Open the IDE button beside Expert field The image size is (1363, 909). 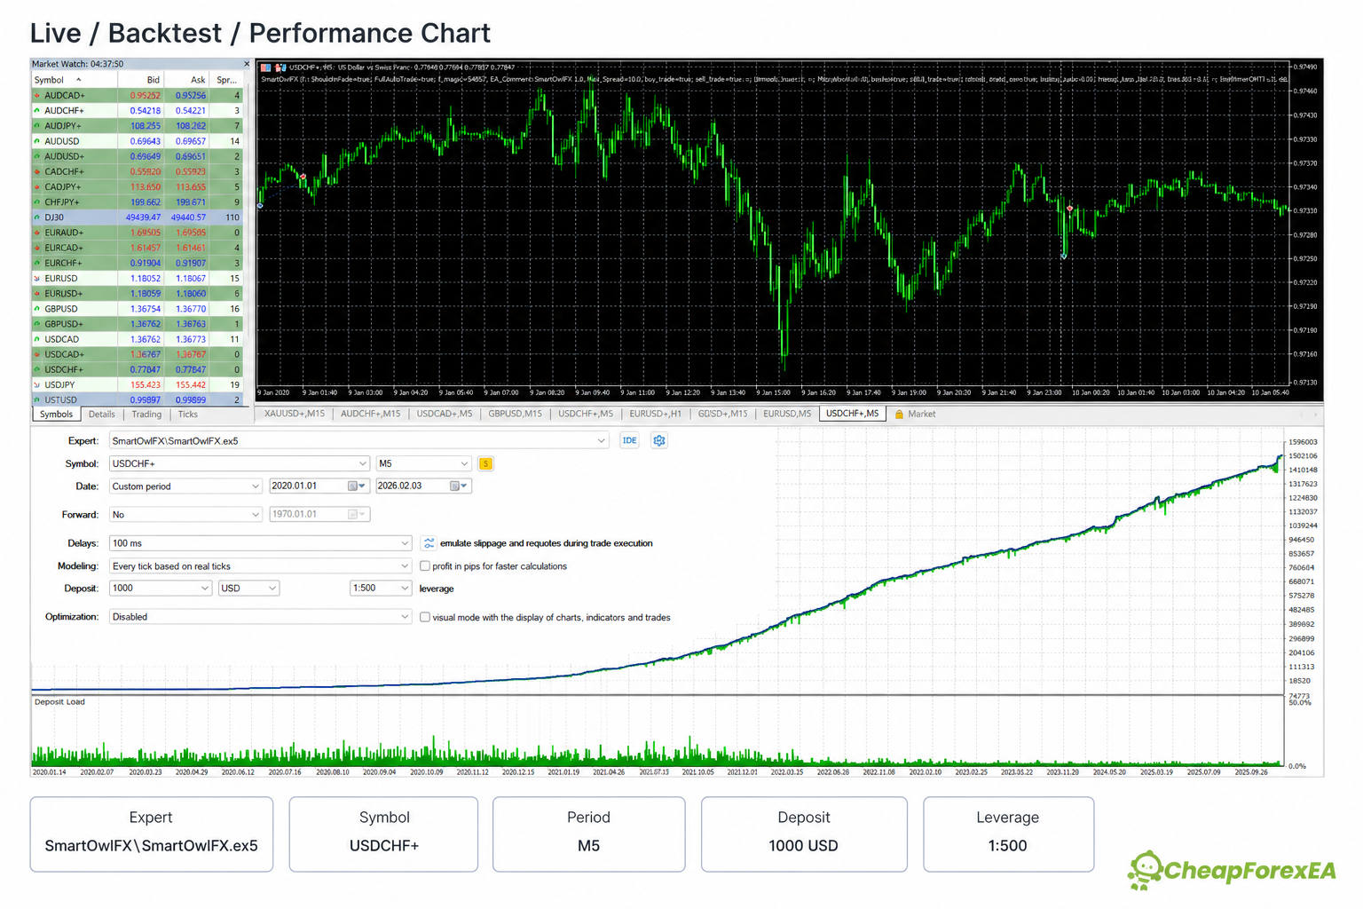point(629,440)
